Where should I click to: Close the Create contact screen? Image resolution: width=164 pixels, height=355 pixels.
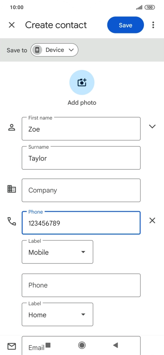11,25
